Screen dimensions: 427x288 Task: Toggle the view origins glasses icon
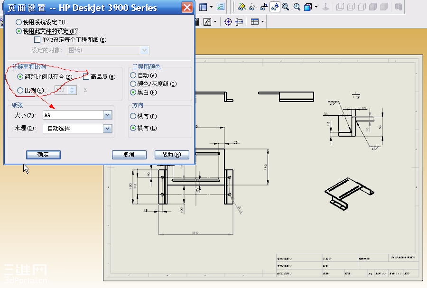[x=263, y=7]
